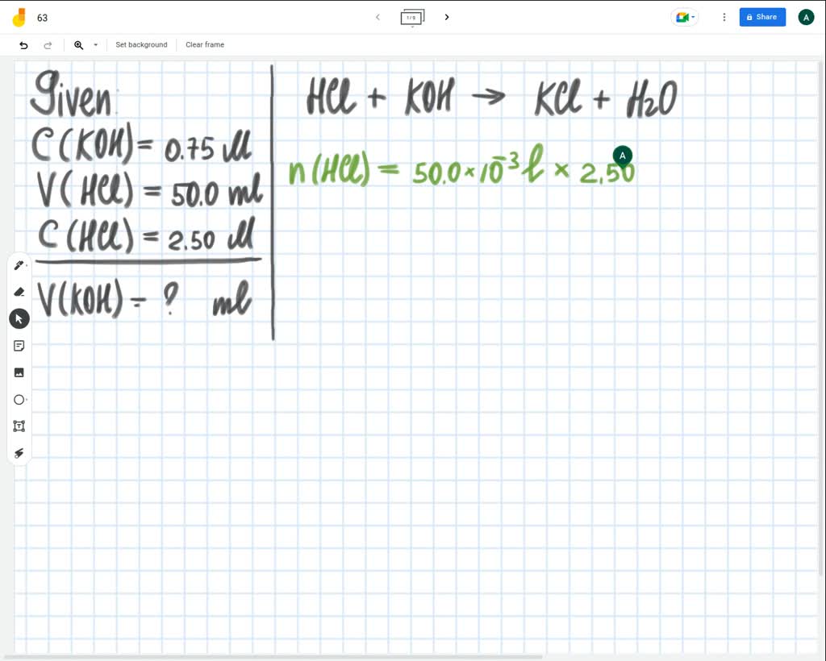Click the Set background button

pos(141,45)
